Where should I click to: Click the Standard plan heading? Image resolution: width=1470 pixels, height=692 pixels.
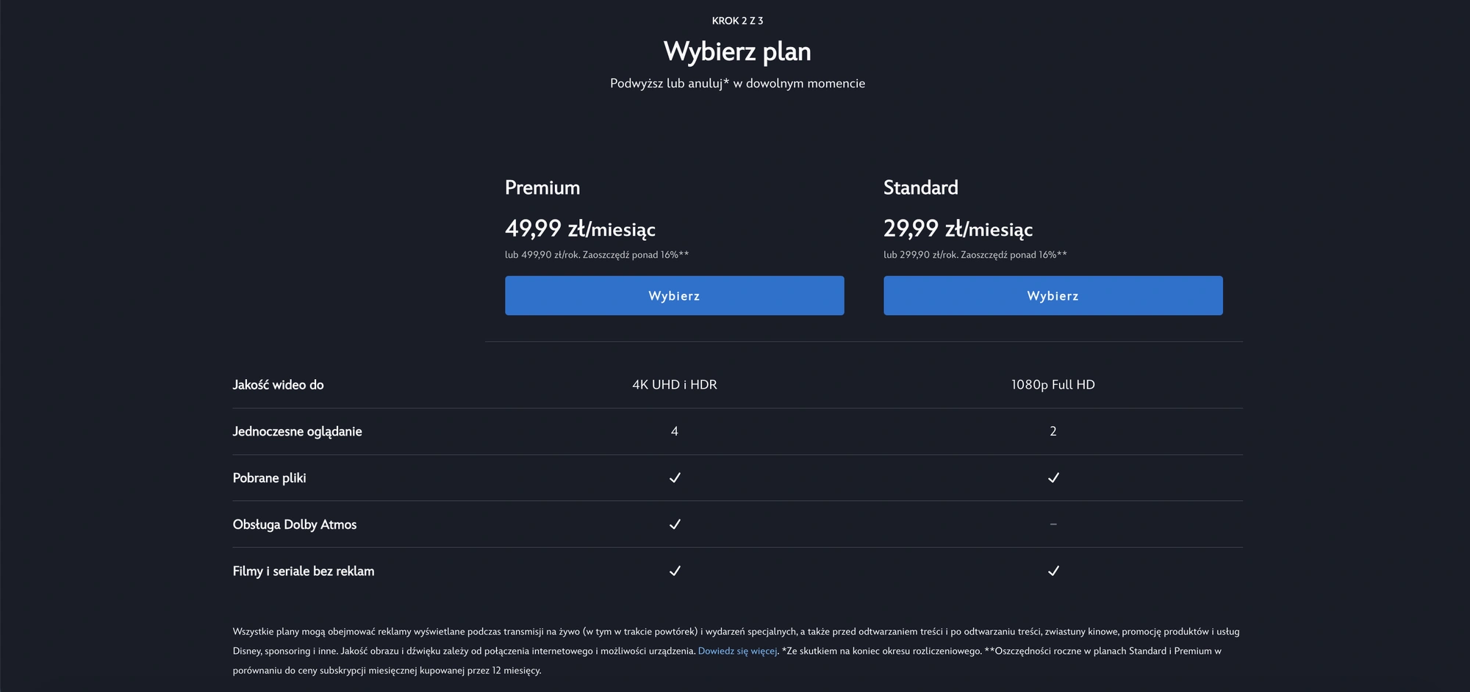tap(920, 188)
